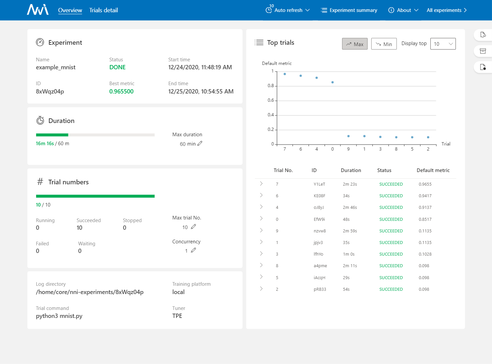Expand the About menu
Image resolution: width=492 pixels, height=364 pixels.
403,10
